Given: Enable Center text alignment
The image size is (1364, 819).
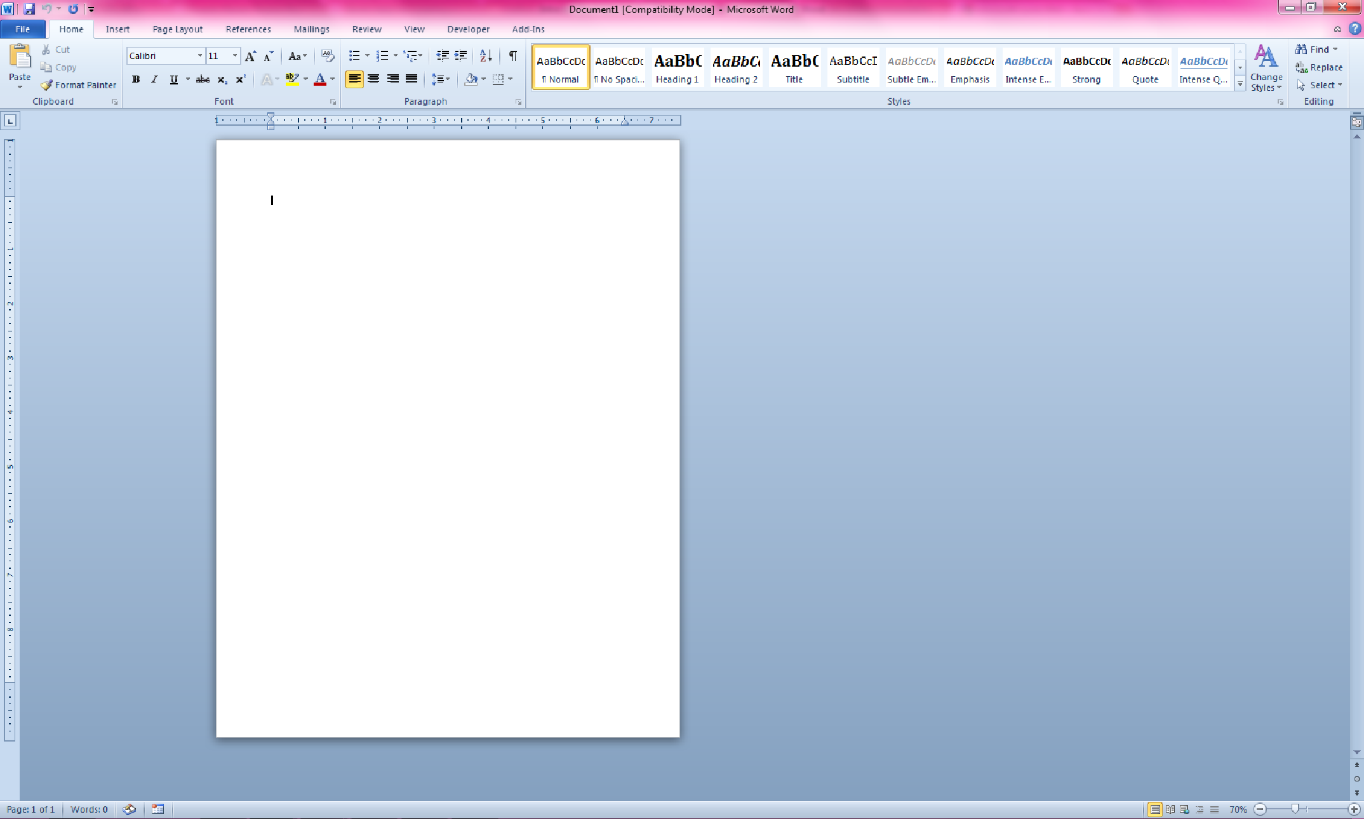Looking at the screenshot, I should pyautogui.click(x=373, y=79).
